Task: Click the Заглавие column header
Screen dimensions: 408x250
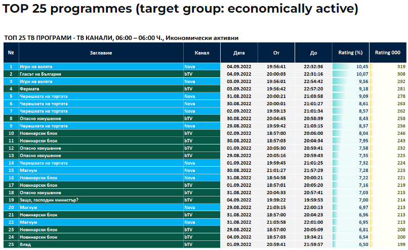Action: pyautogui.click(x=100, y=53)
